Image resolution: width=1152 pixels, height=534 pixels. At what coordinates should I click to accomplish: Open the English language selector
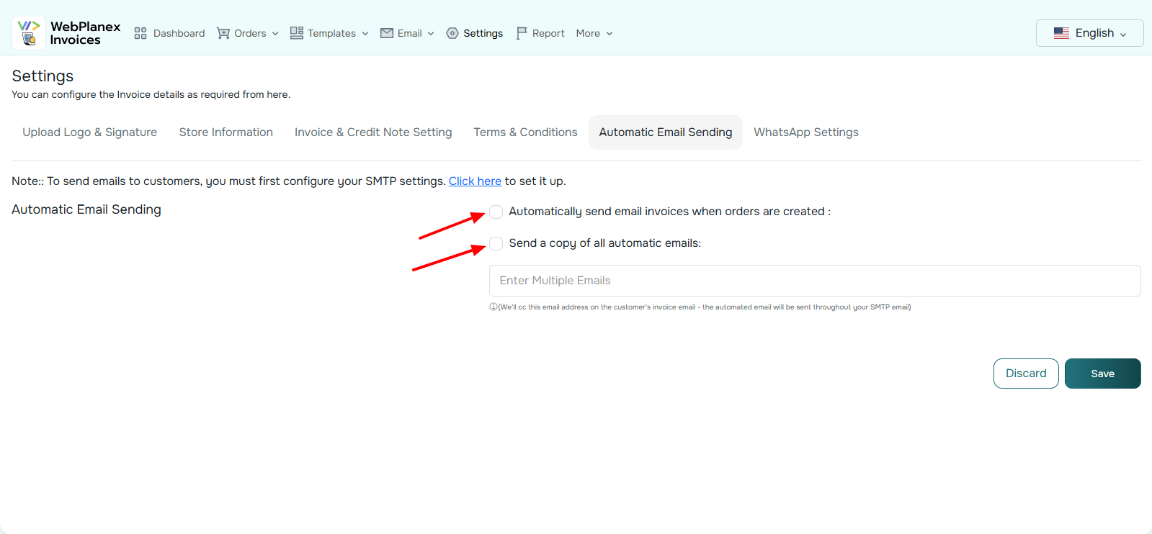pos(1089,33)
